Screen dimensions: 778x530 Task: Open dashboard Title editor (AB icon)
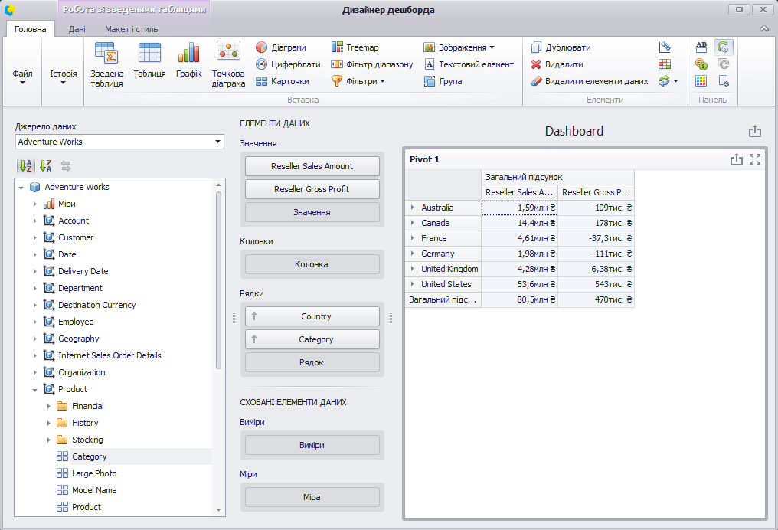pos(701,47)
